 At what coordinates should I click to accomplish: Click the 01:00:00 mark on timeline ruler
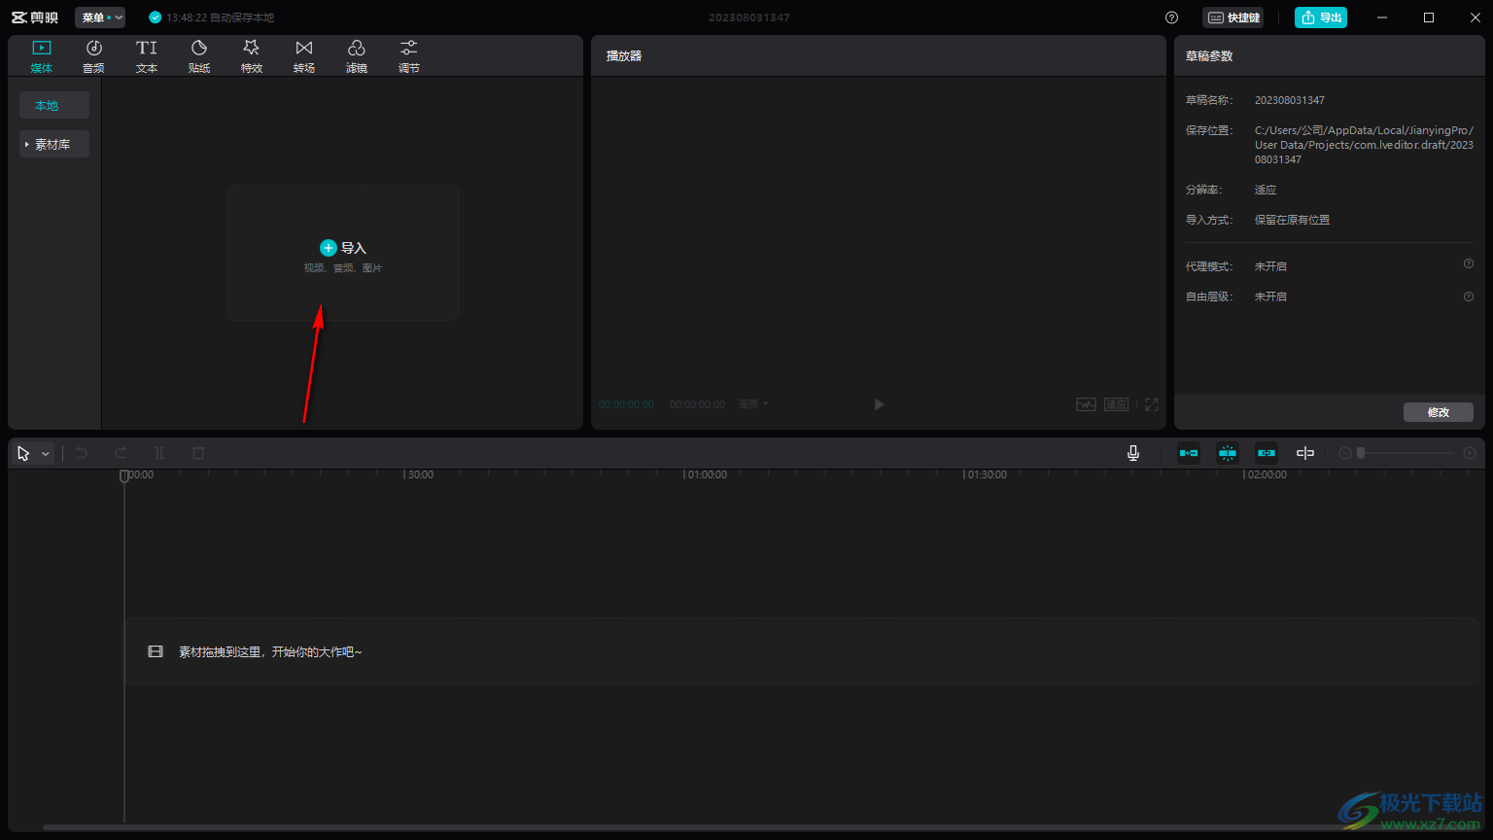point(707,475)
